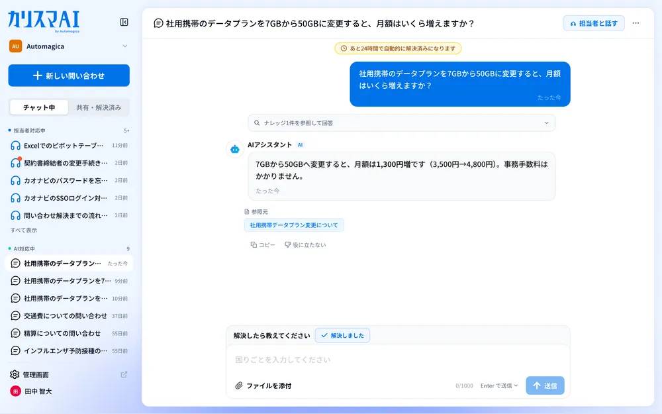Click the user's blue message bubble
The width and height of the screenshot is (662, 414).
click(x=460, y=84)
